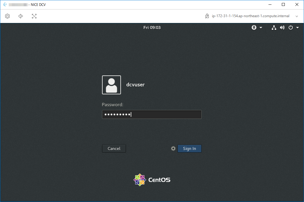Click the connection status icon beside hostname
The height and width of the screenshot is (202, 304).
pos(207,16)
